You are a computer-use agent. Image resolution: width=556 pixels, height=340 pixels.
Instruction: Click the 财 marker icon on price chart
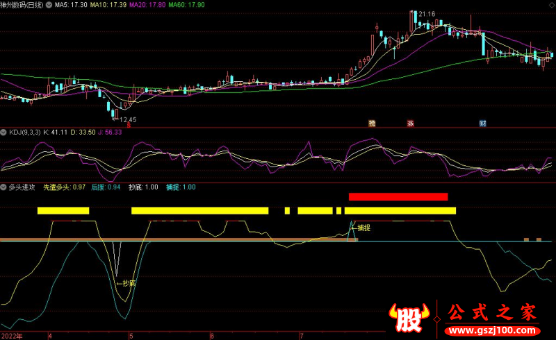[x=482, y=124]
